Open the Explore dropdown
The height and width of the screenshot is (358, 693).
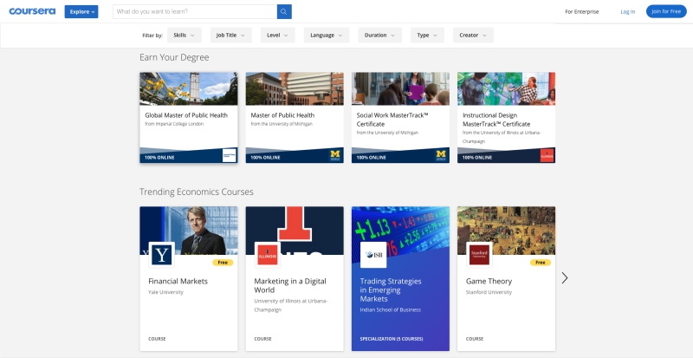click(x=81, y=11)
